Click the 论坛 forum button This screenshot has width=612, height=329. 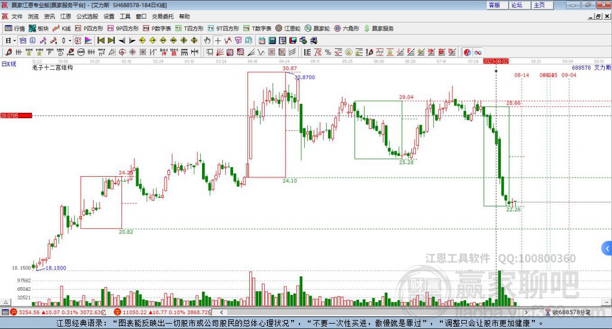pos(521,5)
